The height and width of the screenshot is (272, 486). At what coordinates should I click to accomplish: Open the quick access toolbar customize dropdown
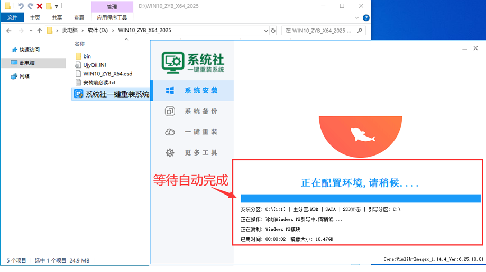(x=57, y=6)
